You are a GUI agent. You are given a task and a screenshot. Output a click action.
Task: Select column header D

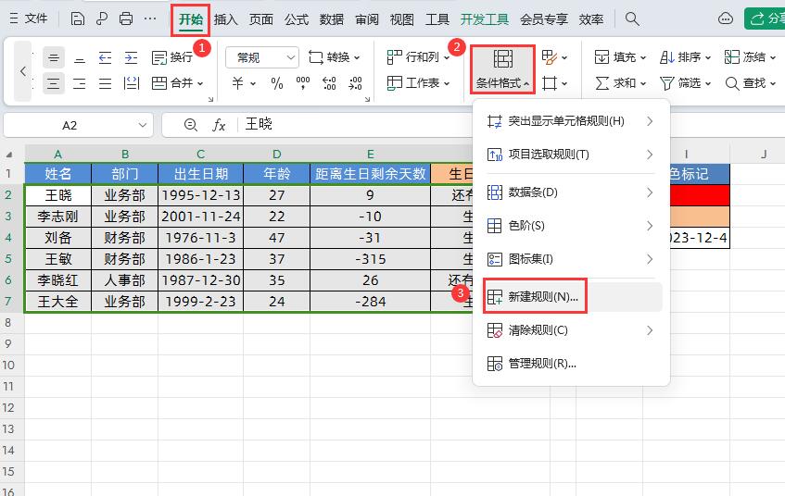[x=277, y=154]
